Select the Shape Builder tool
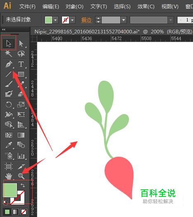 tap(9, 124)
